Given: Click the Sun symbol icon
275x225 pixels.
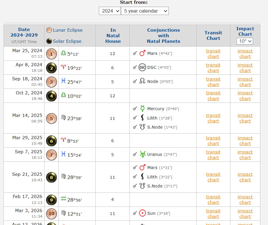Looking at the screenshot, I should click(x=142, y=213).
